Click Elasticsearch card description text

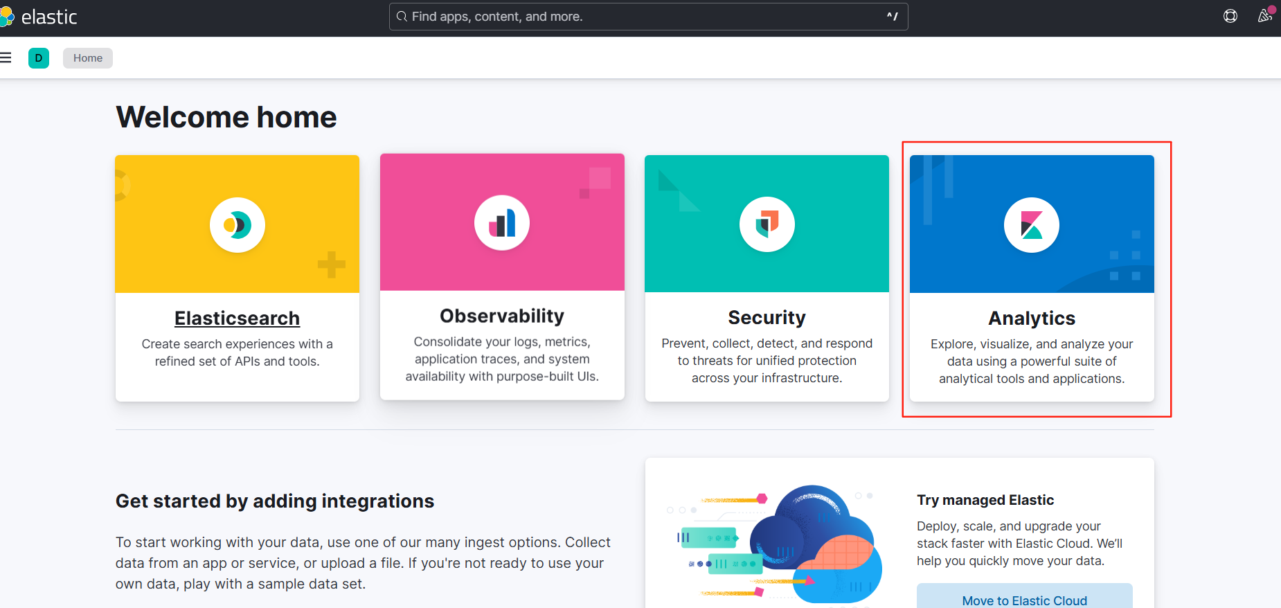tap(238, 352)
